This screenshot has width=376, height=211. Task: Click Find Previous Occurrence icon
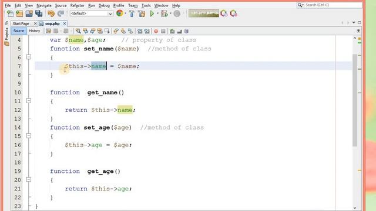pos(85,31)
